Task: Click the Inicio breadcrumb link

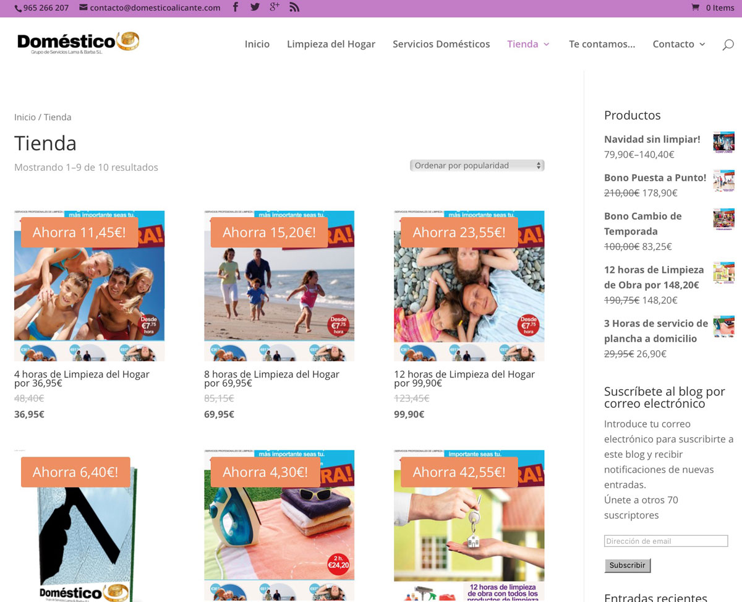Action: [x=25, y=117]
